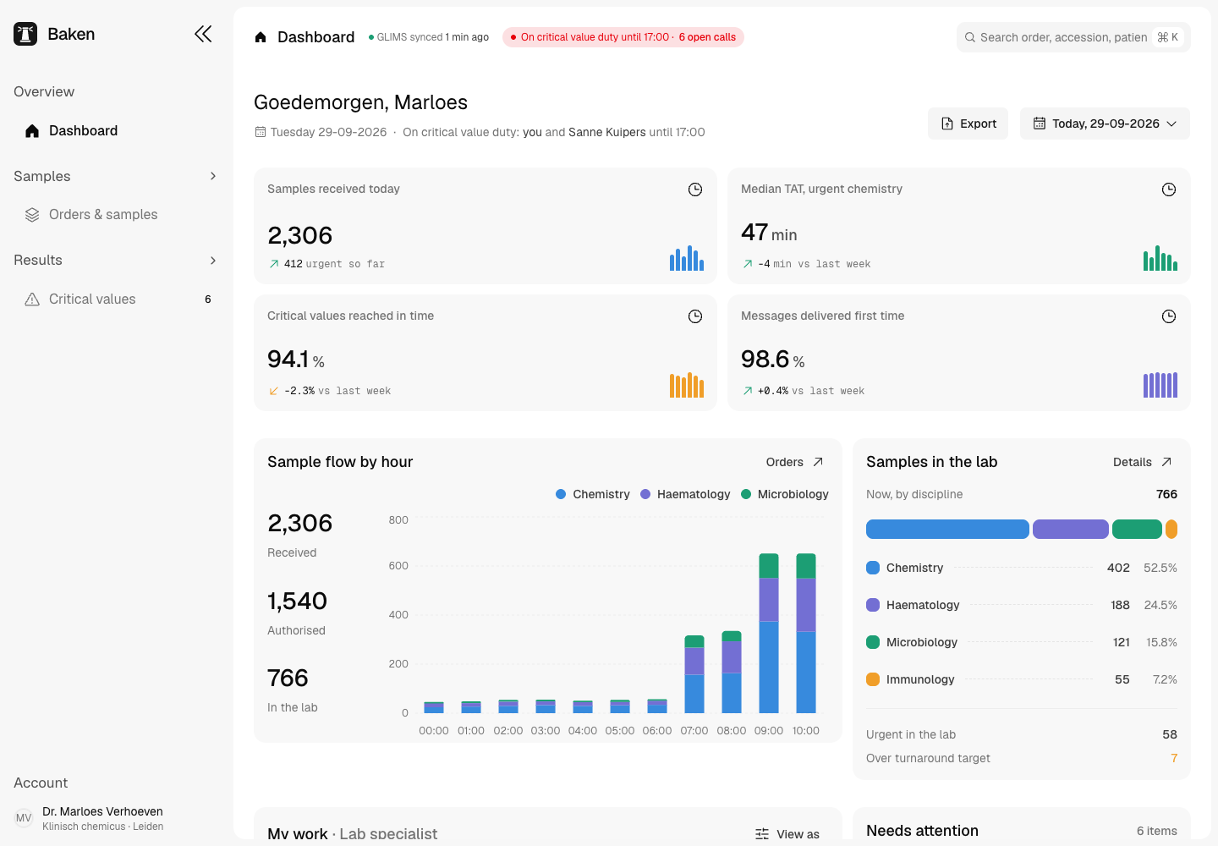Click the Critical values badge 6
Image resolution: width=1218 pixels, height=846 pixels.
pos(208,299)
